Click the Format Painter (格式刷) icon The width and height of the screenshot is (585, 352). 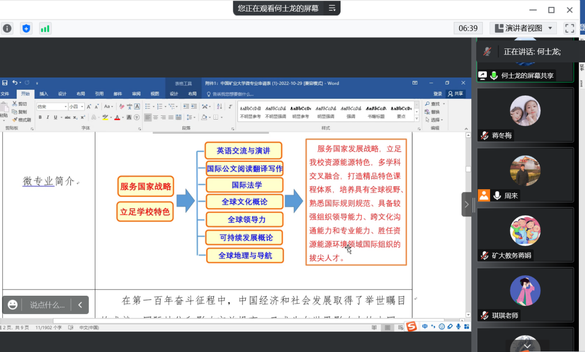pyautogui.click(x=15, y=120)
